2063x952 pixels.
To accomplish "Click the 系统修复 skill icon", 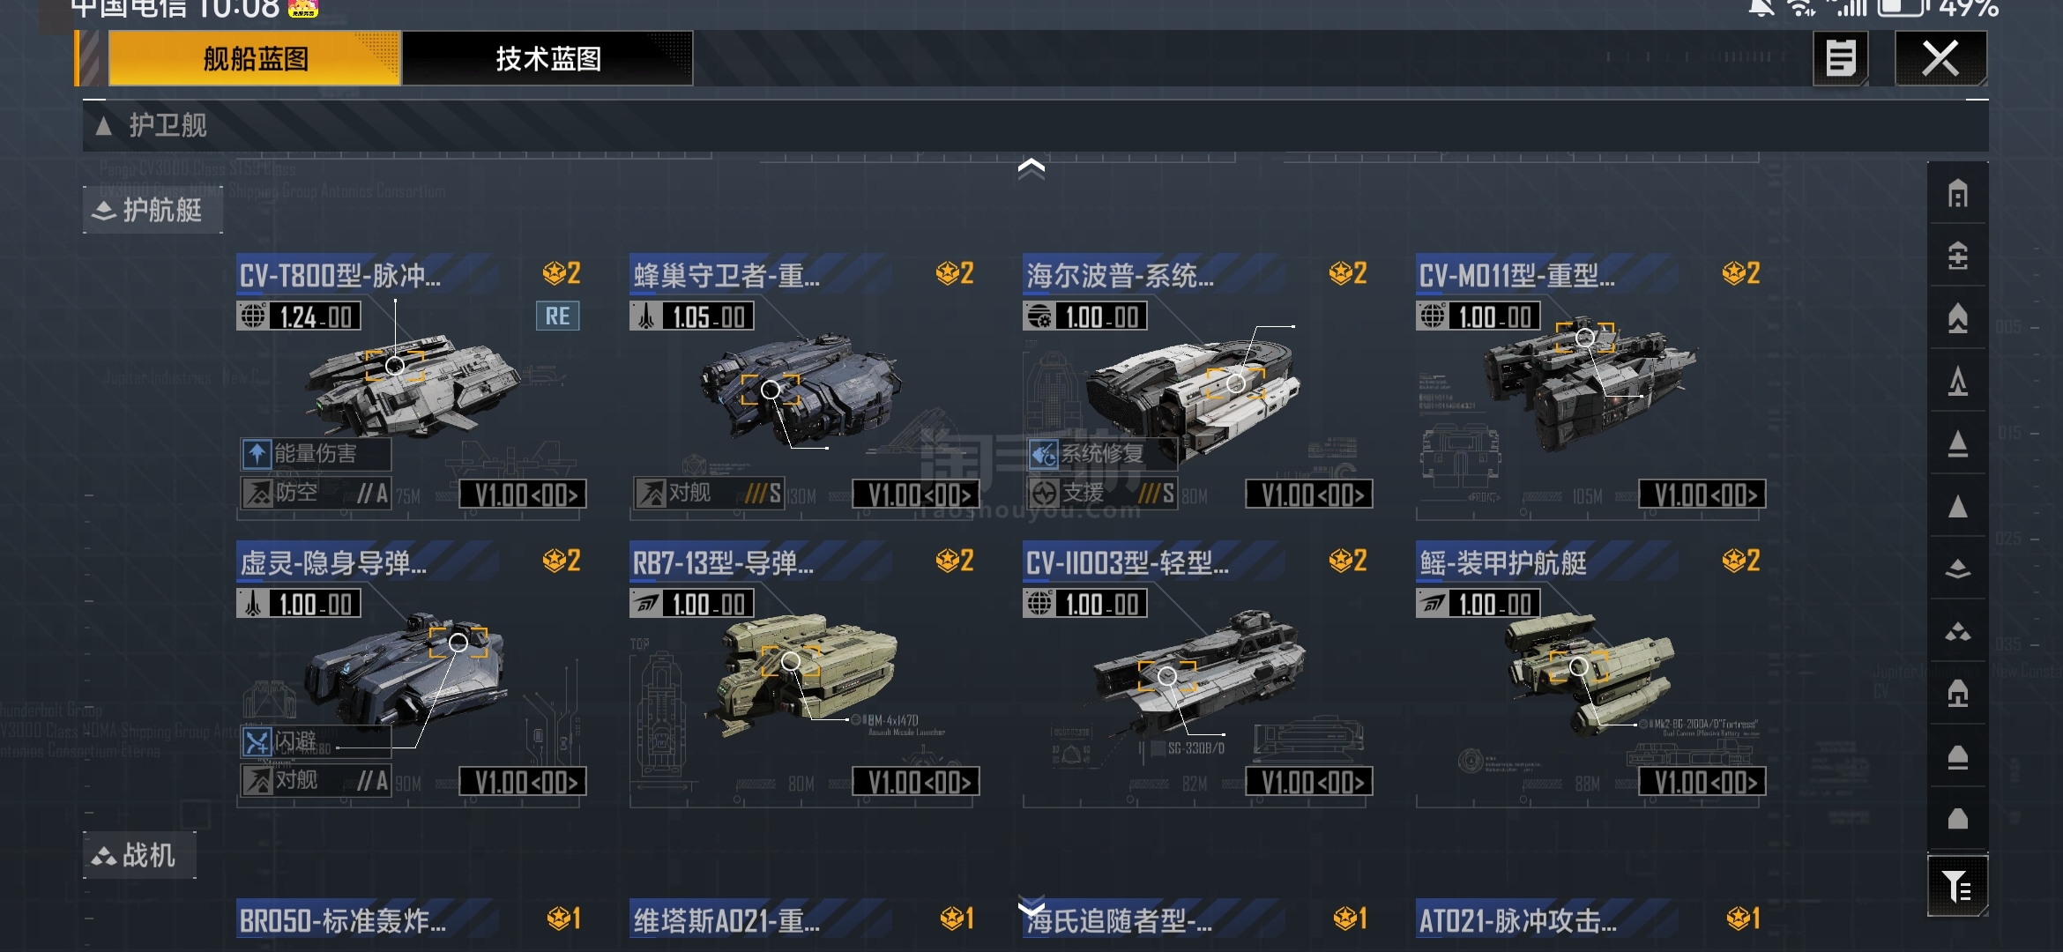I will pyautogui.click(x=1044, y=454).
